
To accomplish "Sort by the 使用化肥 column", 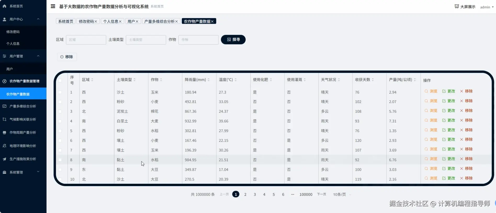I will click(x=271, y=80).
